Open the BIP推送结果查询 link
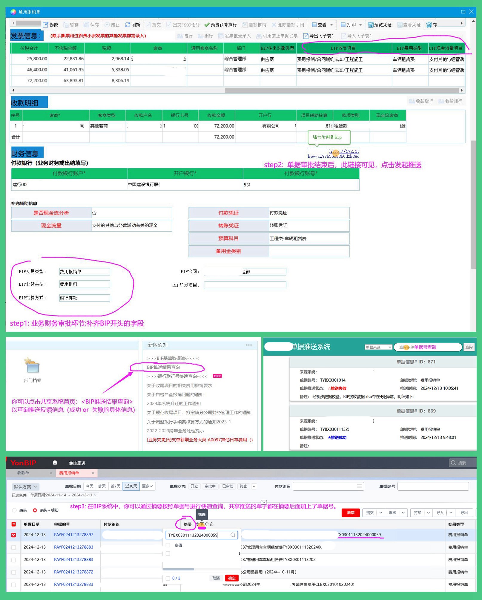This screenshot has width=482, height=600. pos(163,367)
